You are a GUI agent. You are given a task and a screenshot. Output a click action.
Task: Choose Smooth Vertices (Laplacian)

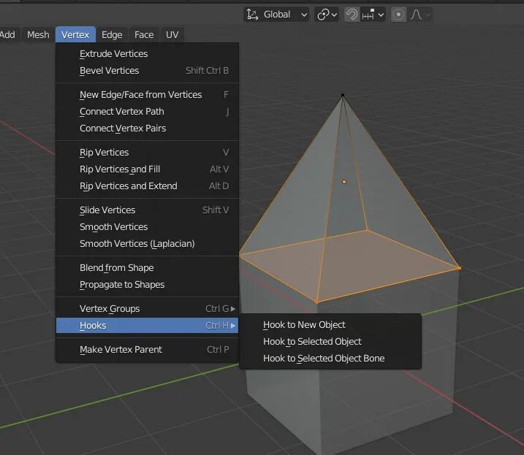pos(147,243)
